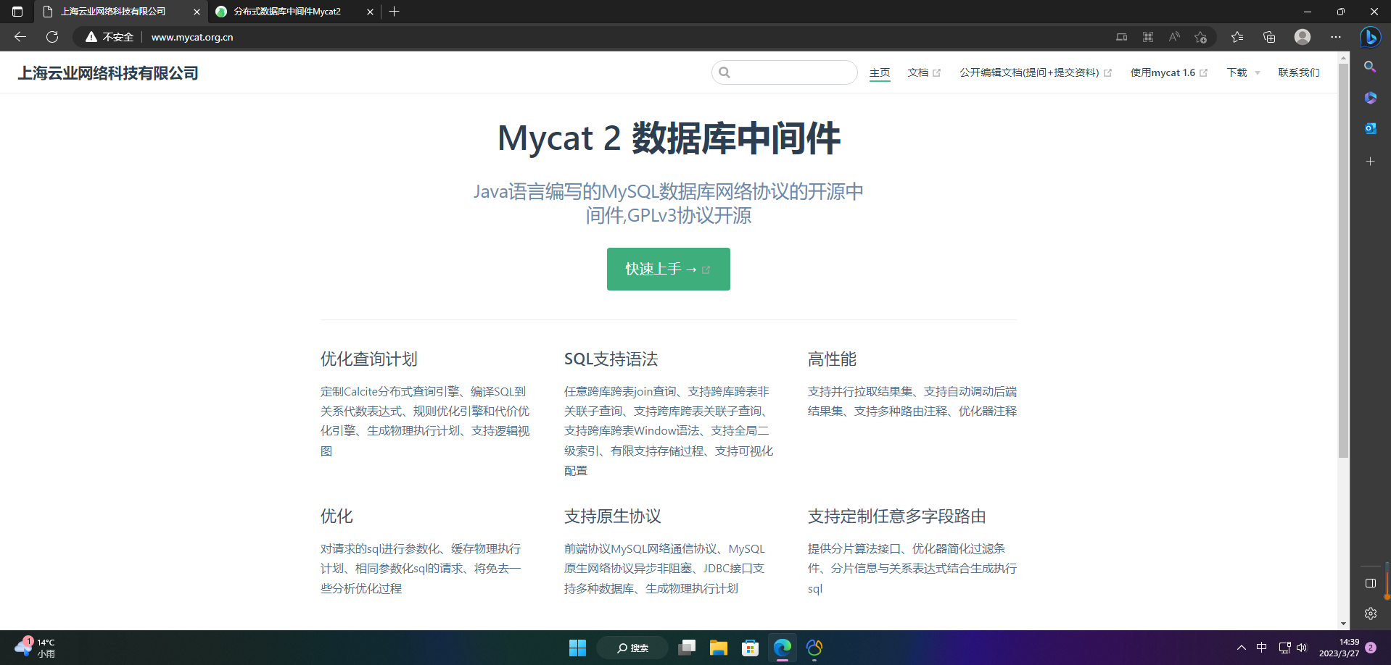The width and height of the screenshot is (1391, 665).
Task: Reload the Mycat homepage
Action: tap(51, 37)
